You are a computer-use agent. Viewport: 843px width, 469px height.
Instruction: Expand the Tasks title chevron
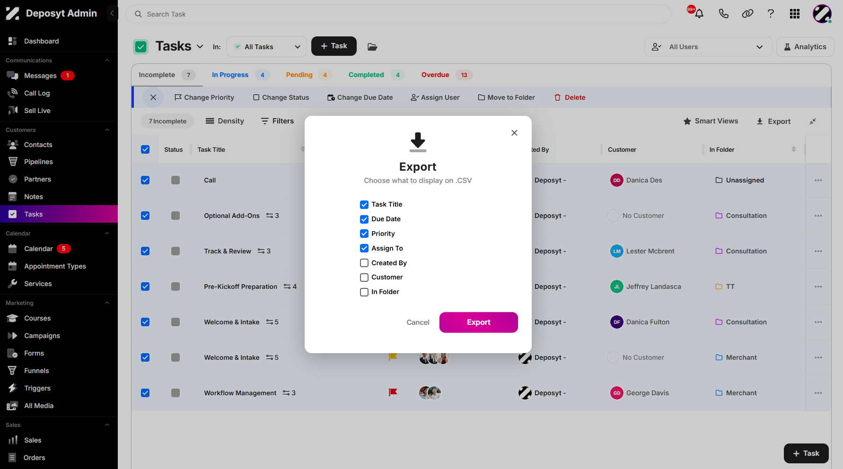200,46
